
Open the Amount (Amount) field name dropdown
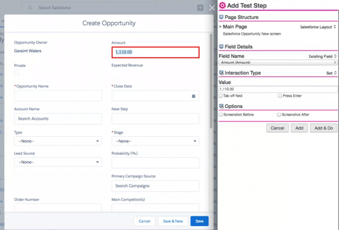pyautogui.click(x=278, y=63)
